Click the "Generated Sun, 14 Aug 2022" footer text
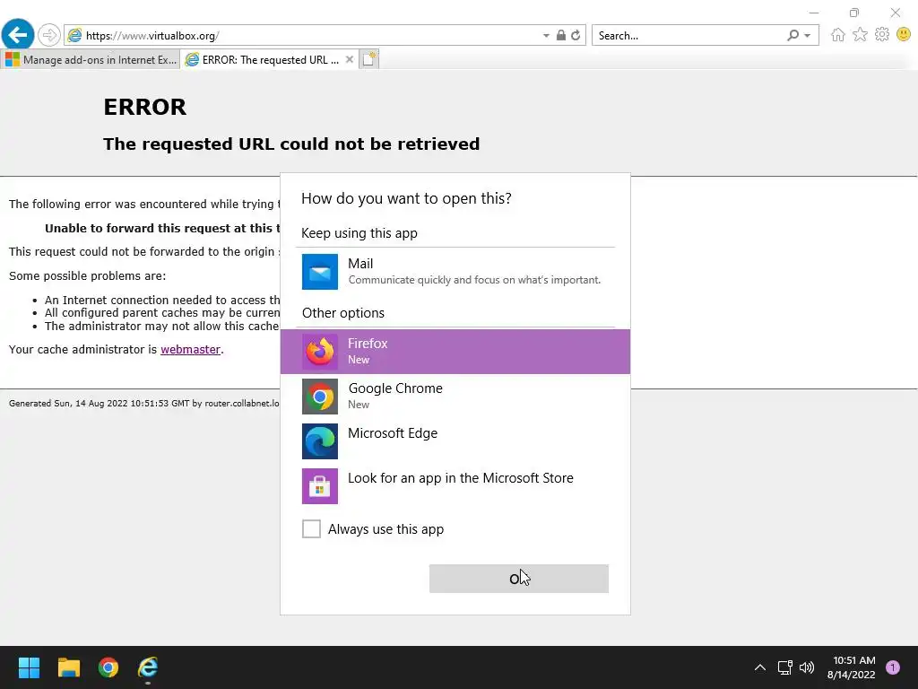The image size is (918, 689). [144, 403]
